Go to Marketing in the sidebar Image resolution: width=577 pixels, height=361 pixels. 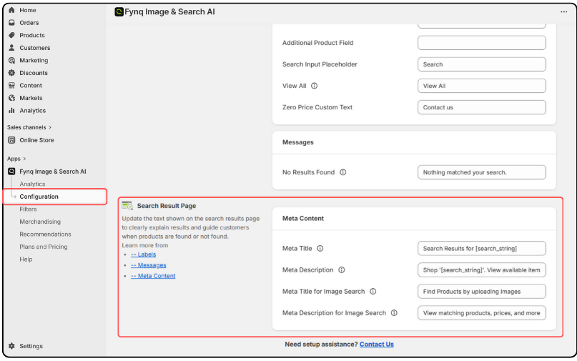tap(34, 60)
